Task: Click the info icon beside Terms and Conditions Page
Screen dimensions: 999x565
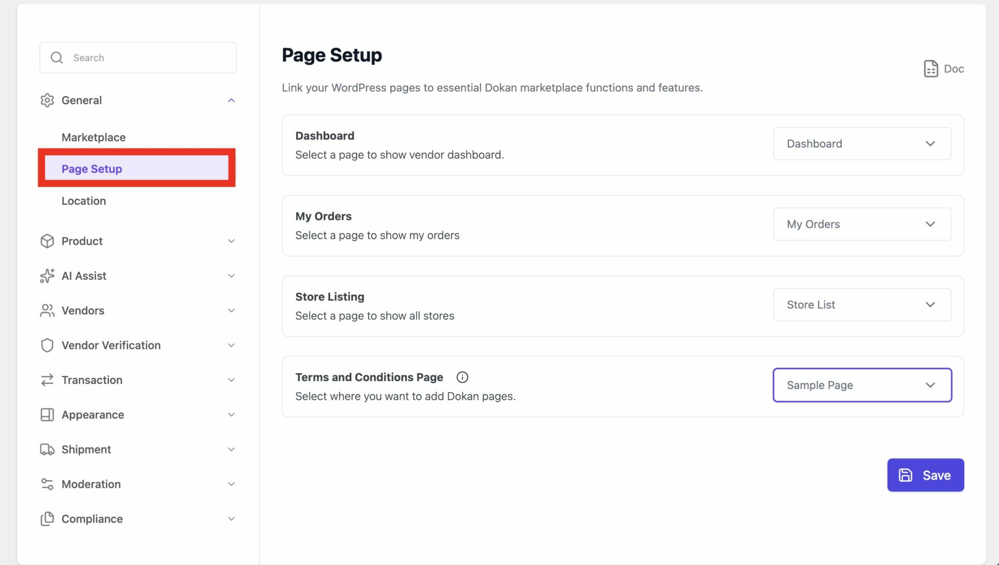Action: [x=462, y=377]
